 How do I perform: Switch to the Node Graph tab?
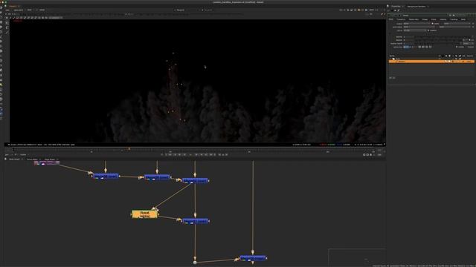tap(14, 159)
